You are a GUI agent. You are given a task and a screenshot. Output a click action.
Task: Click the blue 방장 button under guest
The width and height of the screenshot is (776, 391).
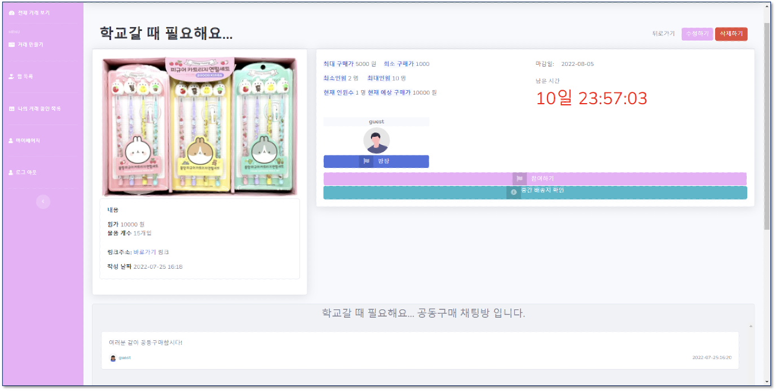[376, 162]
